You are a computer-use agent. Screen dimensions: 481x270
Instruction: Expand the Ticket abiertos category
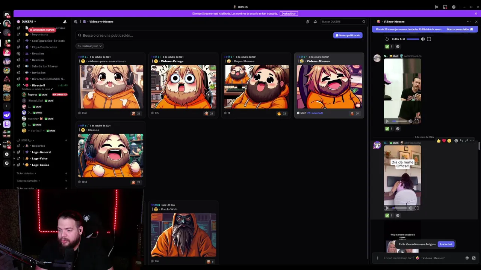tap(26, 173)
